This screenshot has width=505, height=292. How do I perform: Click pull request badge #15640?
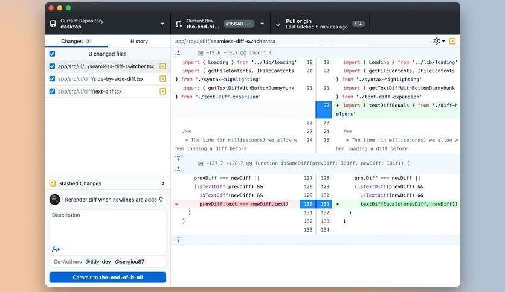240,24
